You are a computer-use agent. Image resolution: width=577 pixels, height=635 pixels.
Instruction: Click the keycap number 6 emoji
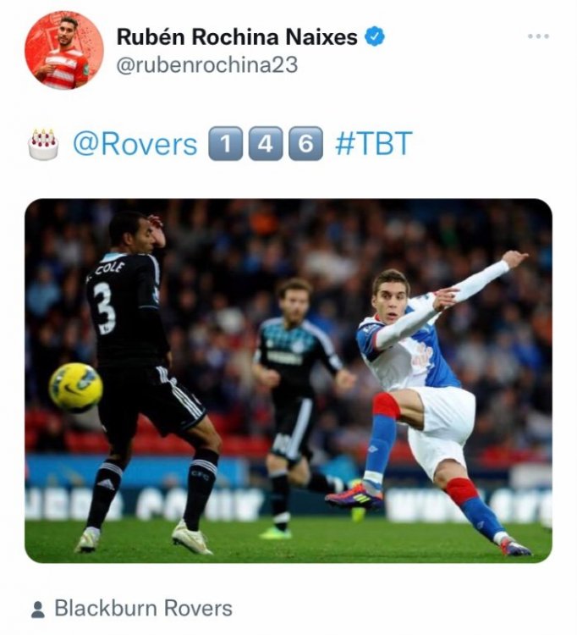[x=305, y=144]
